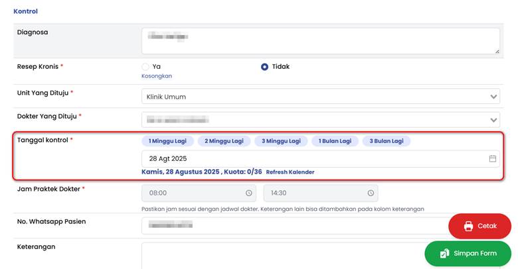Choose the 1 Minggu Lagi shortcut
The width and height of the screenshot is (518, 269).
pyautogui.click(x=168, y=141)
